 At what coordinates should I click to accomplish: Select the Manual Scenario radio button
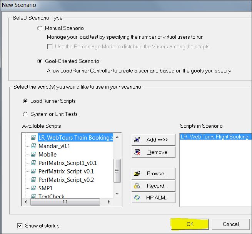pos(40,28)
